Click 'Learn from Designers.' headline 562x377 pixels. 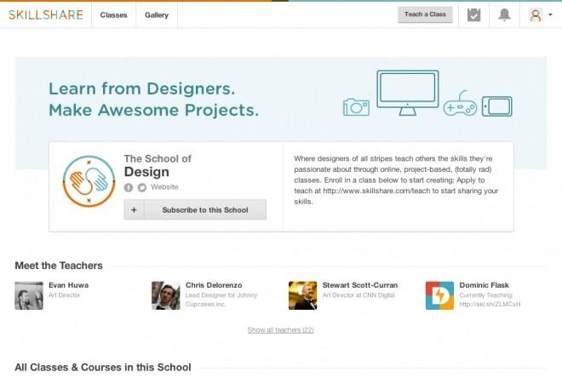click(x=141, y=89)
